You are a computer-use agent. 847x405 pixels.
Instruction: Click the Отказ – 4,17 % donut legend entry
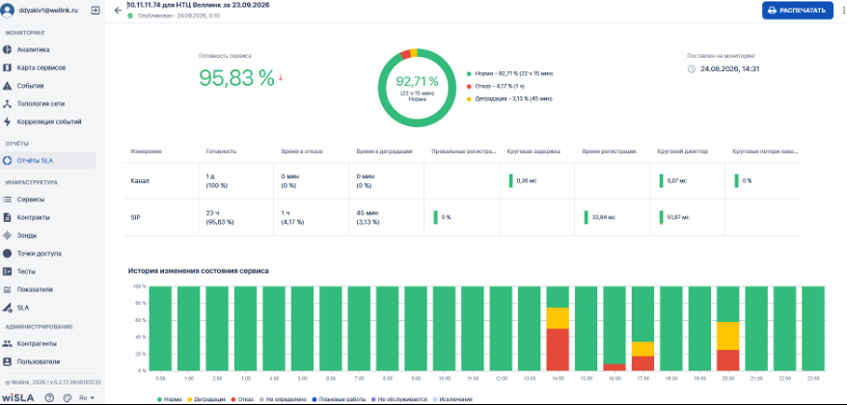[x=497, y=86]
